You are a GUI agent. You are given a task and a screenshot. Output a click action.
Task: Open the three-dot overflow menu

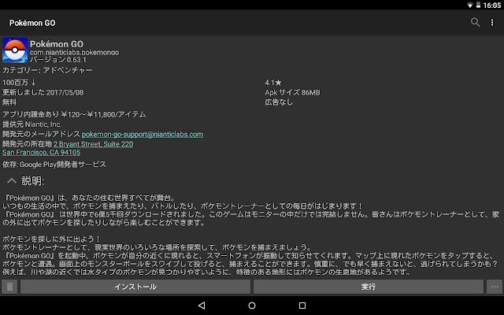(x=492, y=22)
